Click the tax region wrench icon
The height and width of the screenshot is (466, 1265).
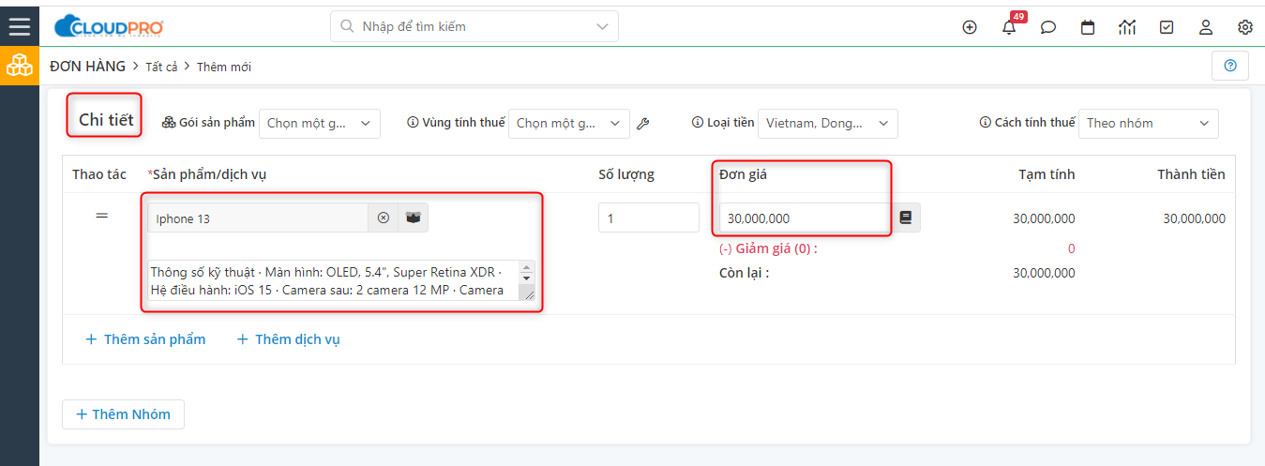coord(642,123)
